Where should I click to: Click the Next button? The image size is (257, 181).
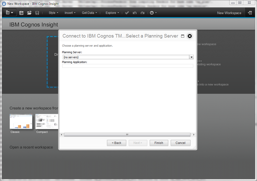[x=138, y=143]
